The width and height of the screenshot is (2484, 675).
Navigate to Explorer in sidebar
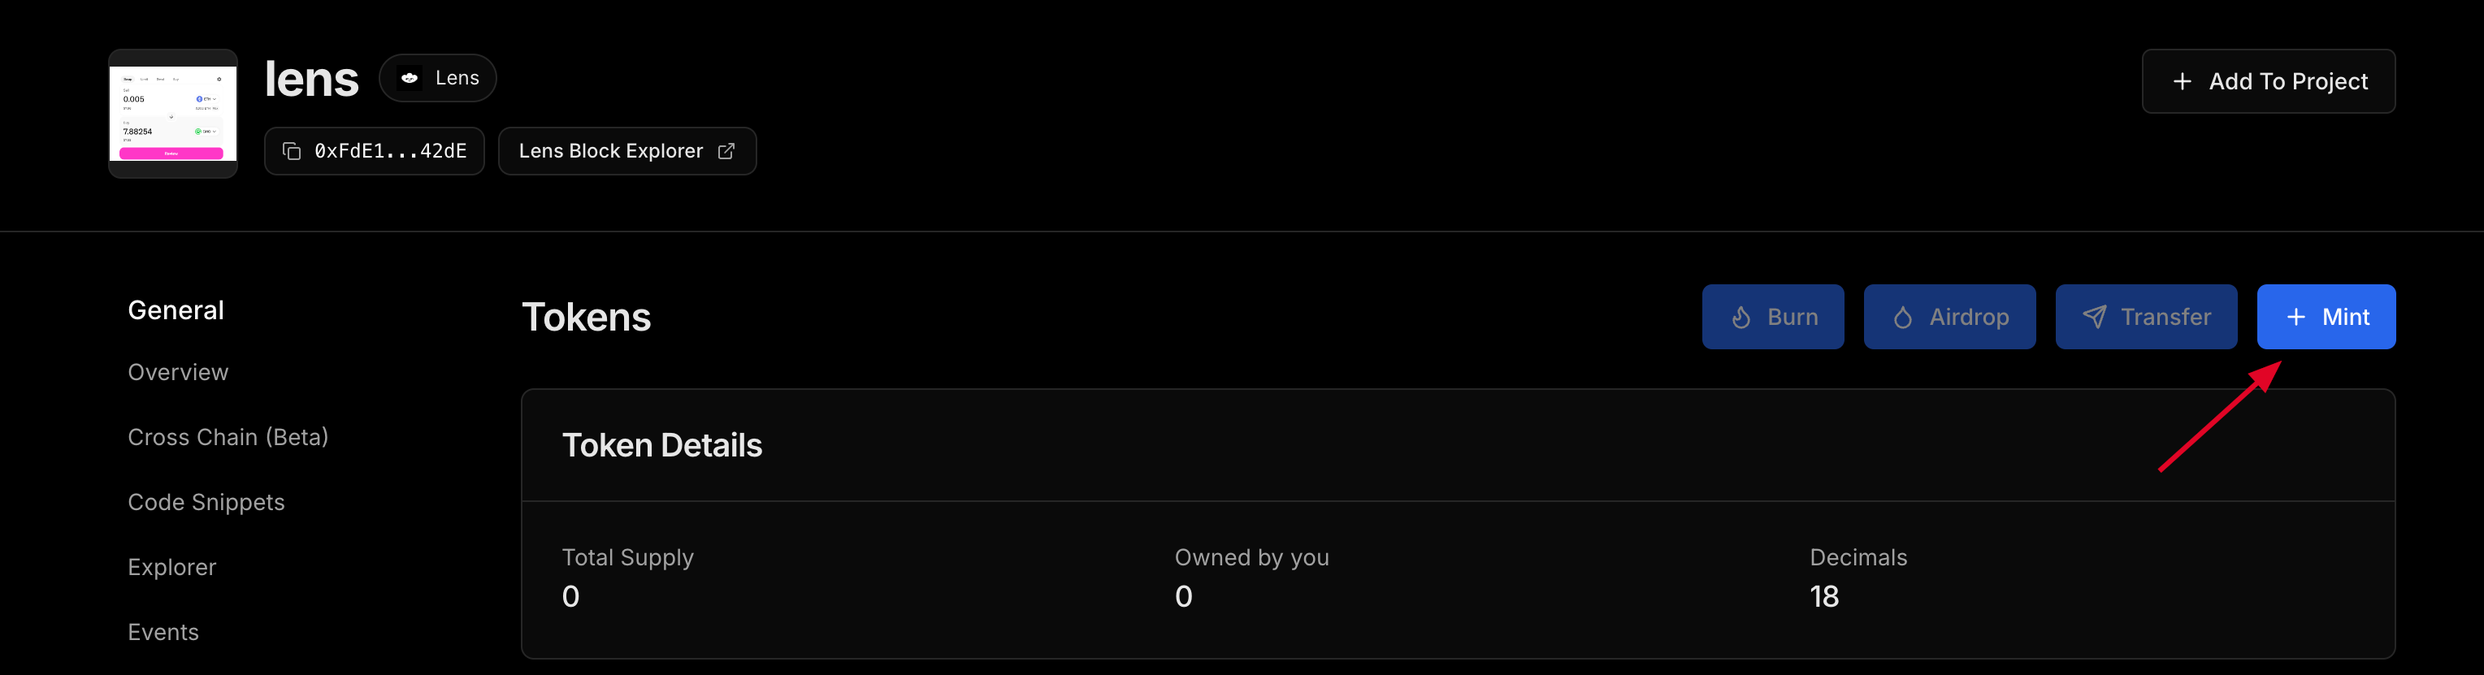pos(171,568)
